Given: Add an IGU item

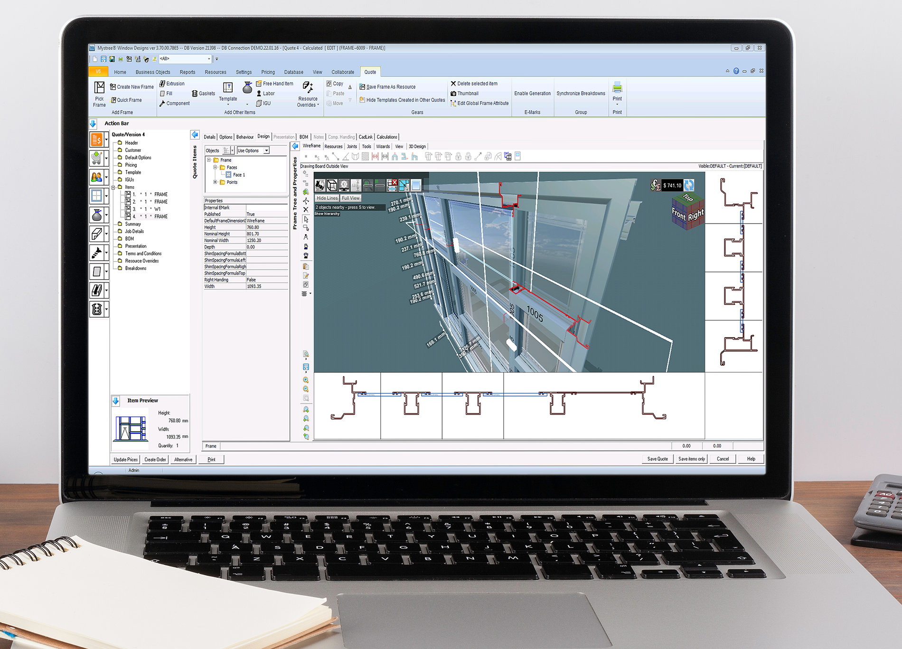Looking at the screenshot, I should click(x=263, y=103).
